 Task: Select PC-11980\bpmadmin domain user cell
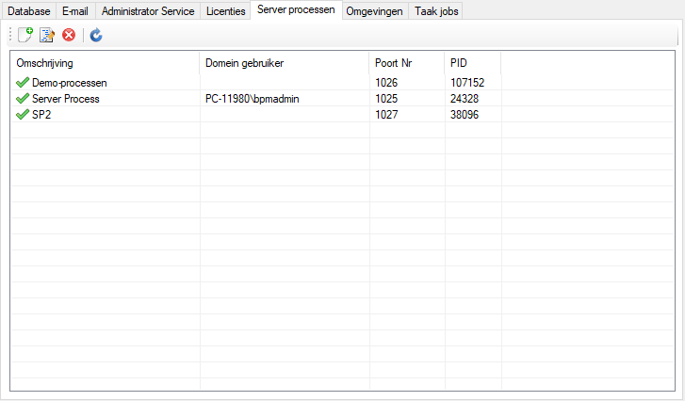pyautogui.click(x=252, y=99)
